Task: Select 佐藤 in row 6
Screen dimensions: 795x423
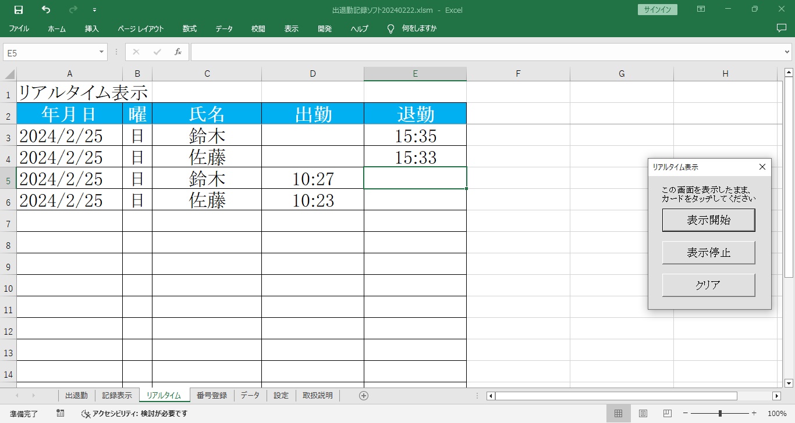Action: [x=207, y=200]
